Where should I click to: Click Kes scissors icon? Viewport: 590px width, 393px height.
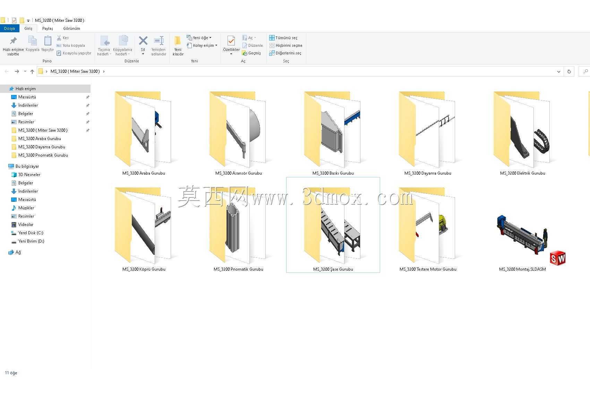pos(59,38)
